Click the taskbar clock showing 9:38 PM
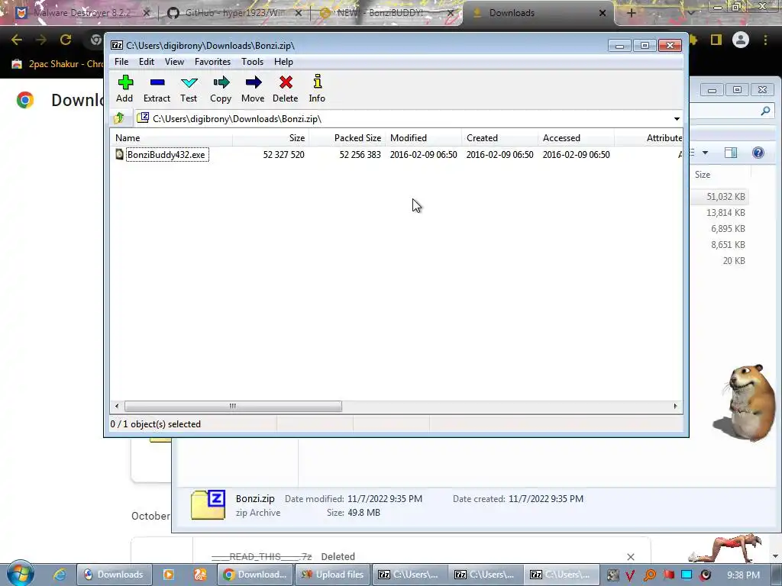The height and width of the screenshot is (586, 782). (x=743, y=575)
